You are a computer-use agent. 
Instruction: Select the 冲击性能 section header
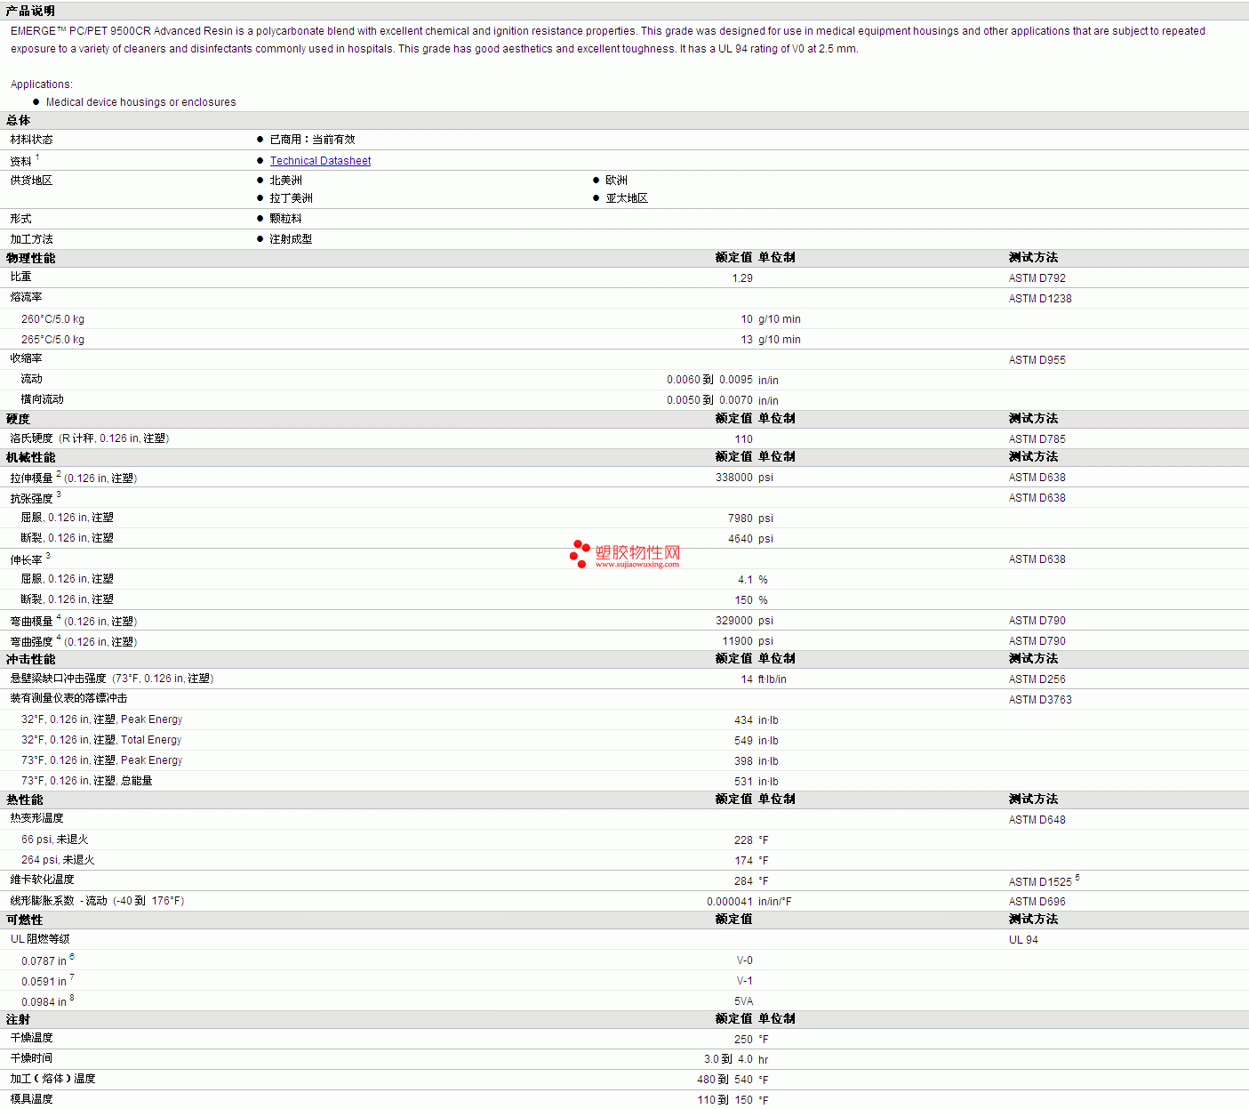[x=30, y=659]
